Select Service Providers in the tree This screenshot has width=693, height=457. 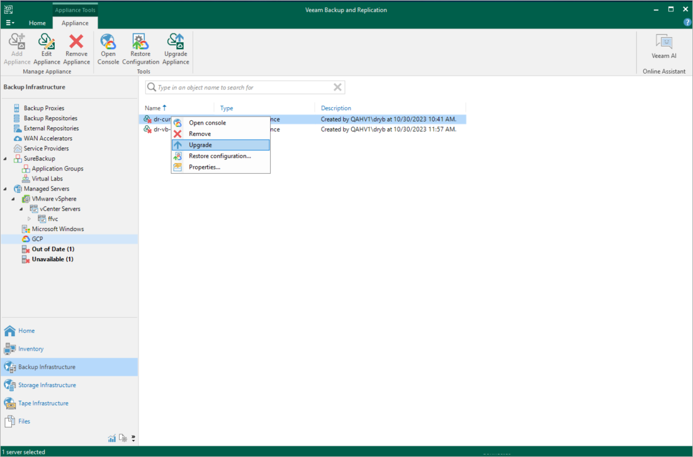[46, 149]
